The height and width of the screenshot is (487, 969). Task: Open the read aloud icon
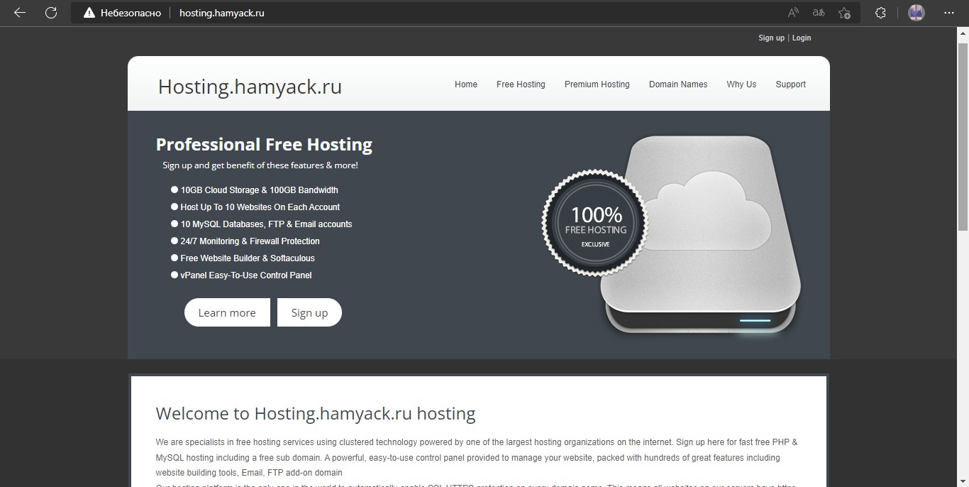[x=794, y=13]
